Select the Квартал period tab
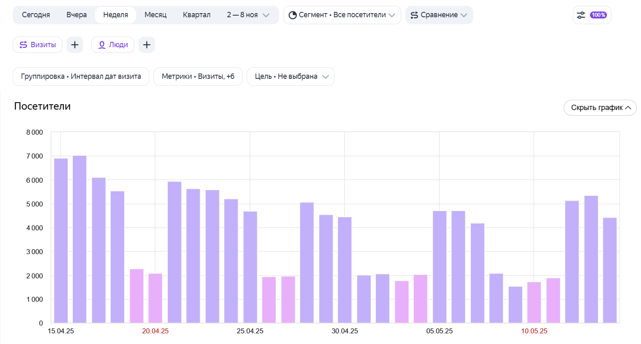The width and height of the screenshot is (641, 344). pos(197,15)
